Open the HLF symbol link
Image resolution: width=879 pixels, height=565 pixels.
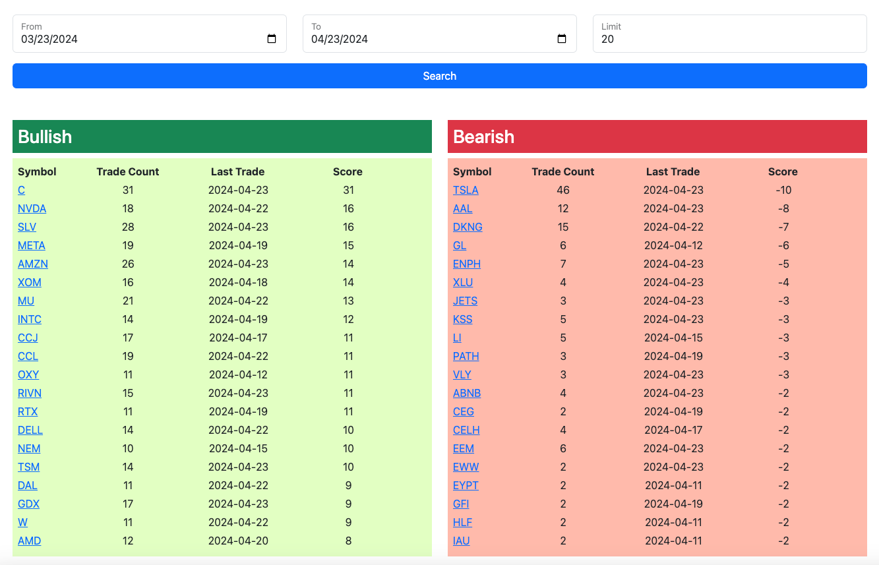pos(462,522)
